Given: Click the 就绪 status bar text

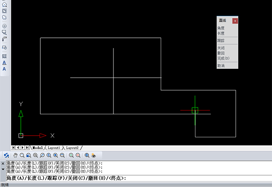Looking at the screenshot, I should [x=5, y=184].
